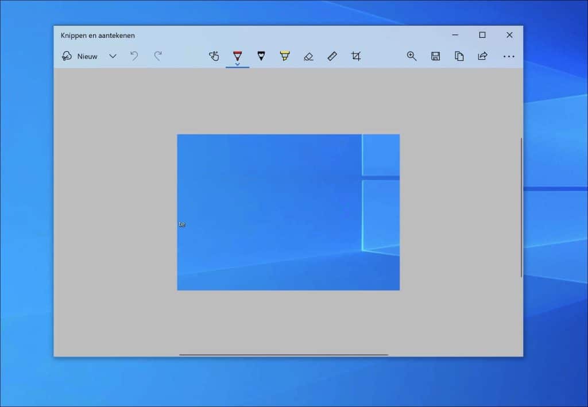Select the black pencil tool
This screenshot has width=588, height=407.
[261, 56]
